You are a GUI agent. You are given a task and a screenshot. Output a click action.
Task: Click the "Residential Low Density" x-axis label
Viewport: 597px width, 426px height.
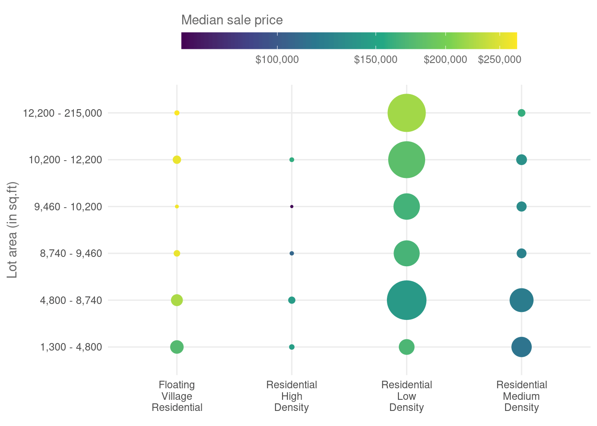(x=406, y=396)
